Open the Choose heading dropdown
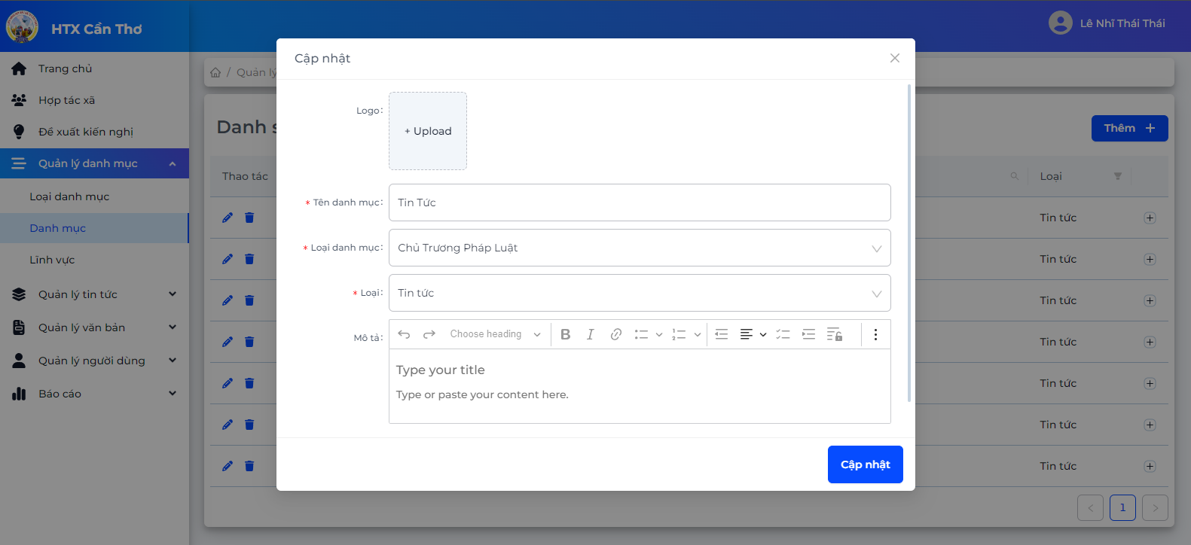This screenshot has width=1191, height=545. click(x=495, y=334)
